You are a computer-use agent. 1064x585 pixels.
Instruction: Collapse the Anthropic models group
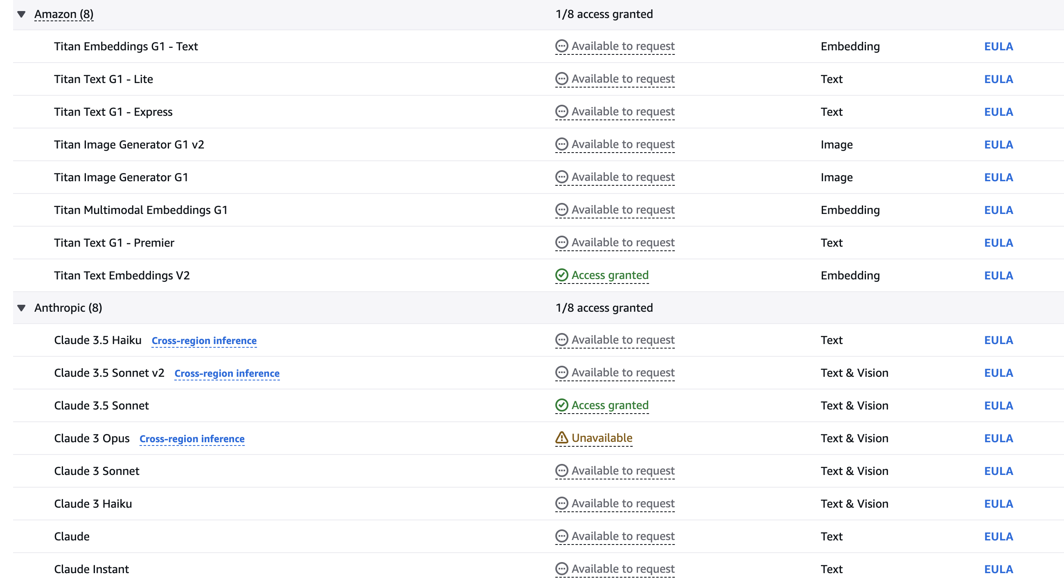(21, 308)
